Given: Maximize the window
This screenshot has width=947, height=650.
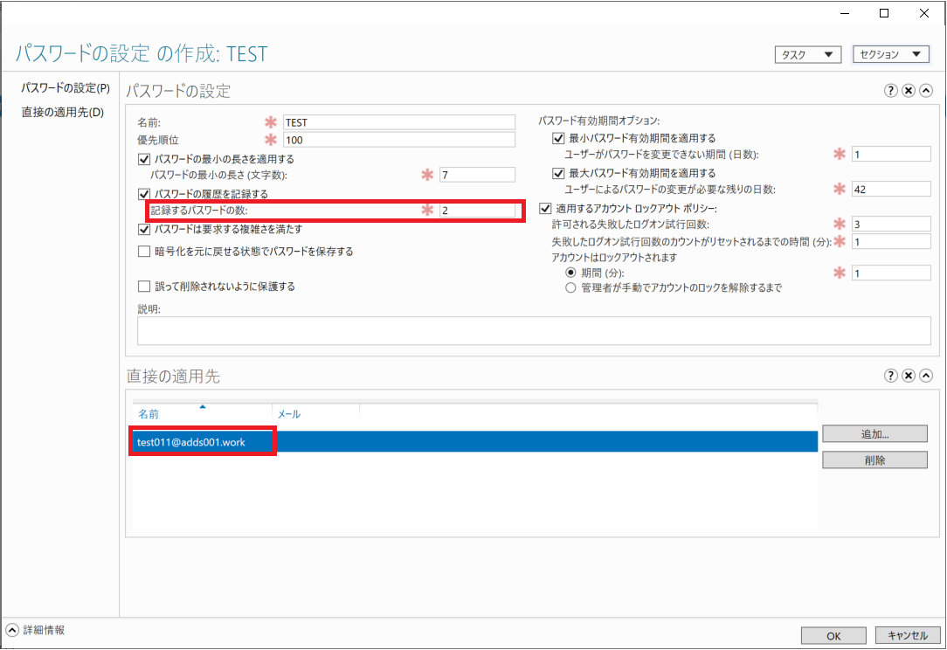Looking at the screenshot, I should pyautogui.click(x=884, y=13).
